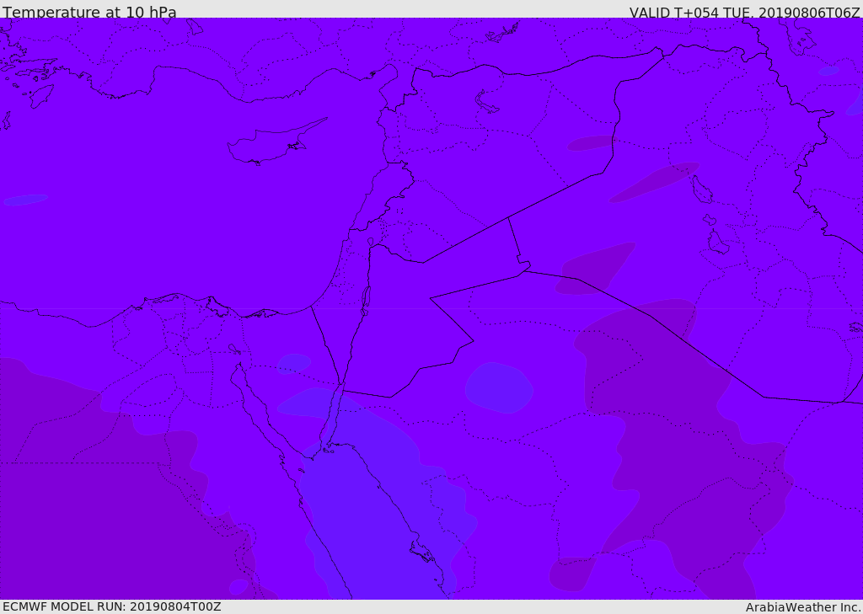
Task: Click the lighter blue patch over the Red Sea
Action: click(x=380, y=495)
